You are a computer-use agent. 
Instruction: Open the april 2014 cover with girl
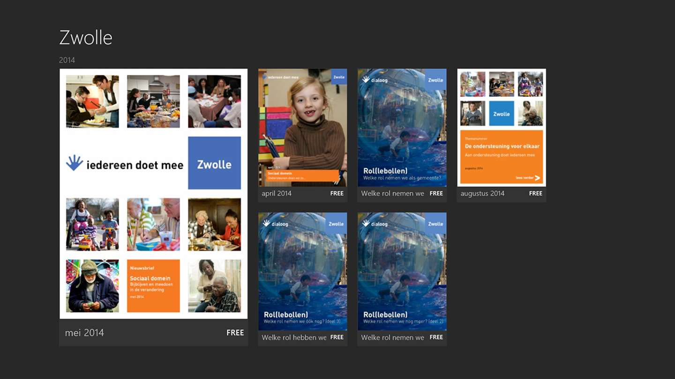(303, 128)
